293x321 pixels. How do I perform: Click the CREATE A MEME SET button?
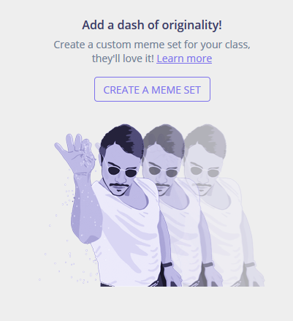152,89
